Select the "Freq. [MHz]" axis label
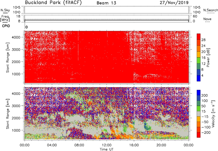This screenshot has width=218, height=151. coord(5,18)
